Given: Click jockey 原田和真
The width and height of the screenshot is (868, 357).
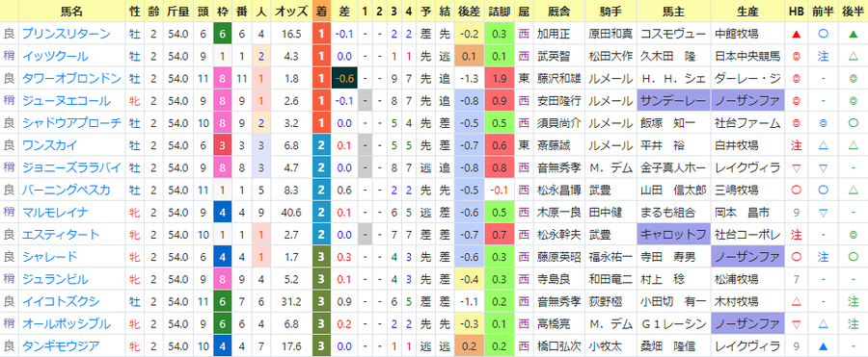Looking at the screenshot, I should point(610,35).
